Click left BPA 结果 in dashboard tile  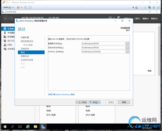[x=51, y=115]
